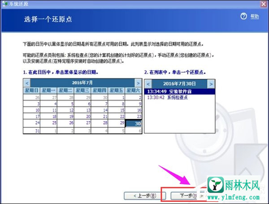Select July 20 in the calendar
Image resolution: width=269 pixels, height=204 pixels.
coord(82,116)
